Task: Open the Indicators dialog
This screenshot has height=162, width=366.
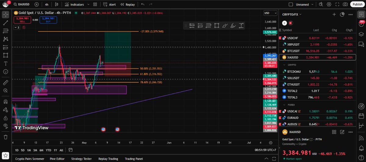Action: (x=74, y=5)
